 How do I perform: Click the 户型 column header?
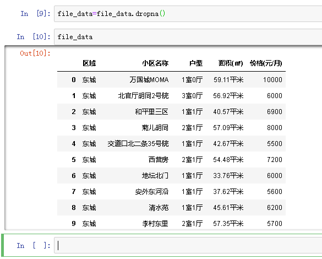[x=196, y=63]
